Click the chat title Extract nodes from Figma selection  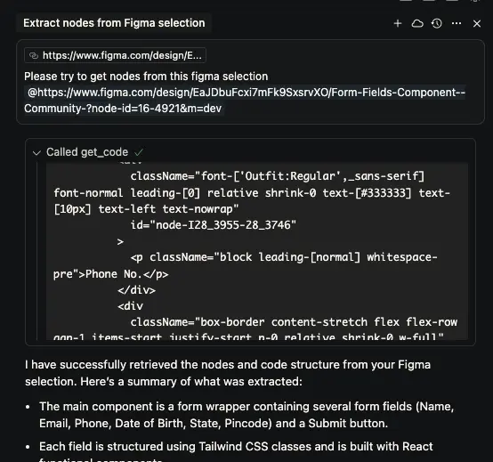(114, 23)
